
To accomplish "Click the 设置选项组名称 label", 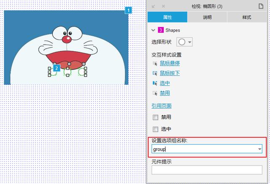I will 170,141.
